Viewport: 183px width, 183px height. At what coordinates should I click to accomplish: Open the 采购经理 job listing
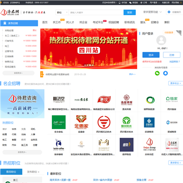[9, 30]
